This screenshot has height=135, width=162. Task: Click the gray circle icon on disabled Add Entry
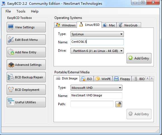click(130, 114)
